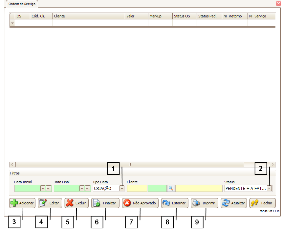Click the Estornar reversal button

[x=175, y=203]
